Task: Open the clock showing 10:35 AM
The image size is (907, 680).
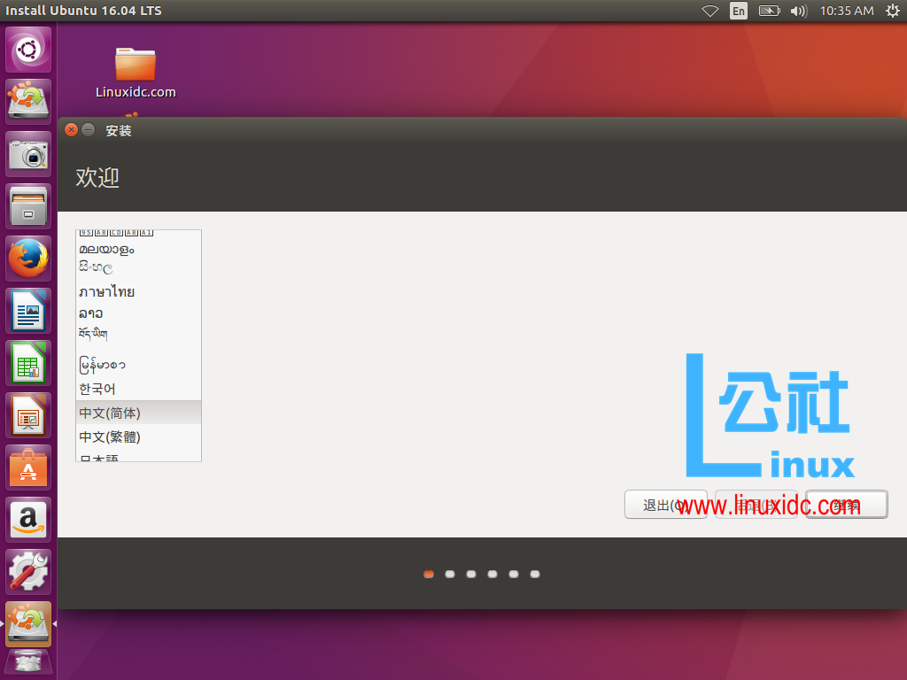Action: pyautogui.click(x=846, y=11)
